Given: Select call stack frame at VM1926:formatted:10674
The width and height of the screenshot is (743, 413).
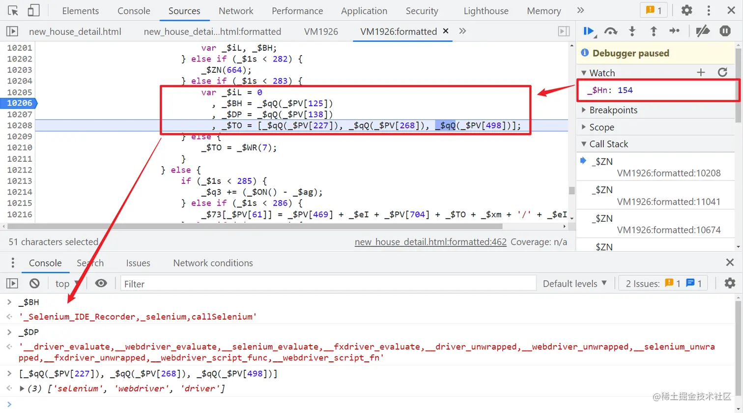Looking at the screenshot, I should (x=657, y=224).
